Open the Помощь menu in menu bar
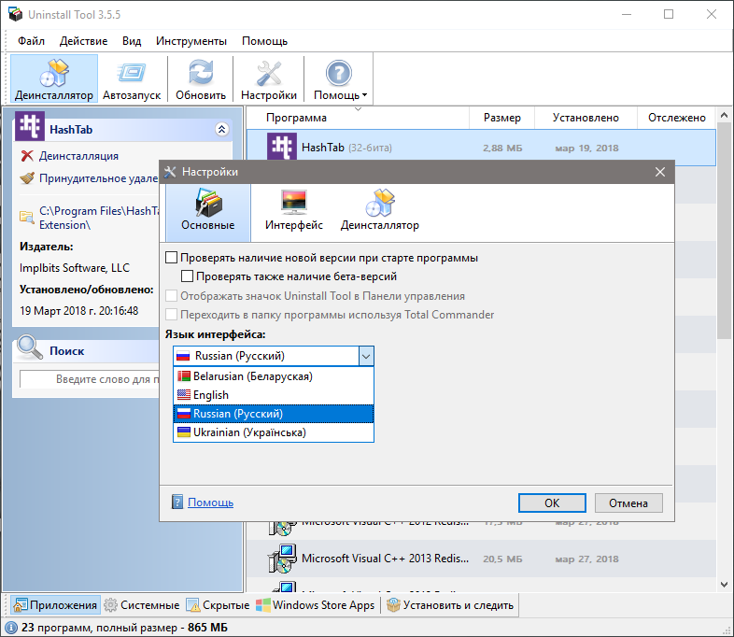The image size is (734, 637). tap(264, 41)
